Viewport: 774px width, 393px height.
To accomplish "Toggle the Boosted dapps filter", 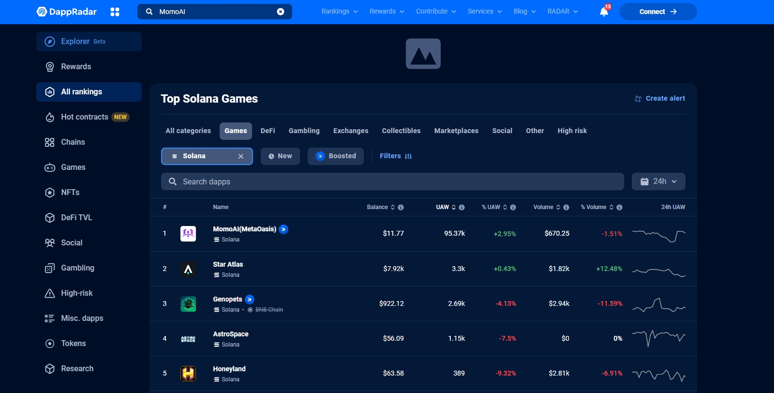I will 336,156.
